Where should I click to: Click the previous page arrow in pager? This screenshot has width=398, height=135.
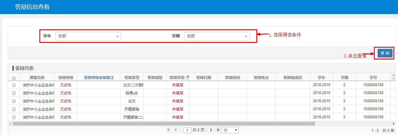176,130
